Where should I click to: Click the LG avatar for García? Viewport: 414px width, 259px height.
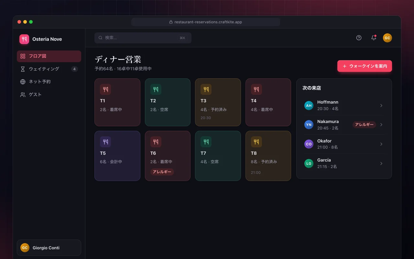tap(309, 163)
